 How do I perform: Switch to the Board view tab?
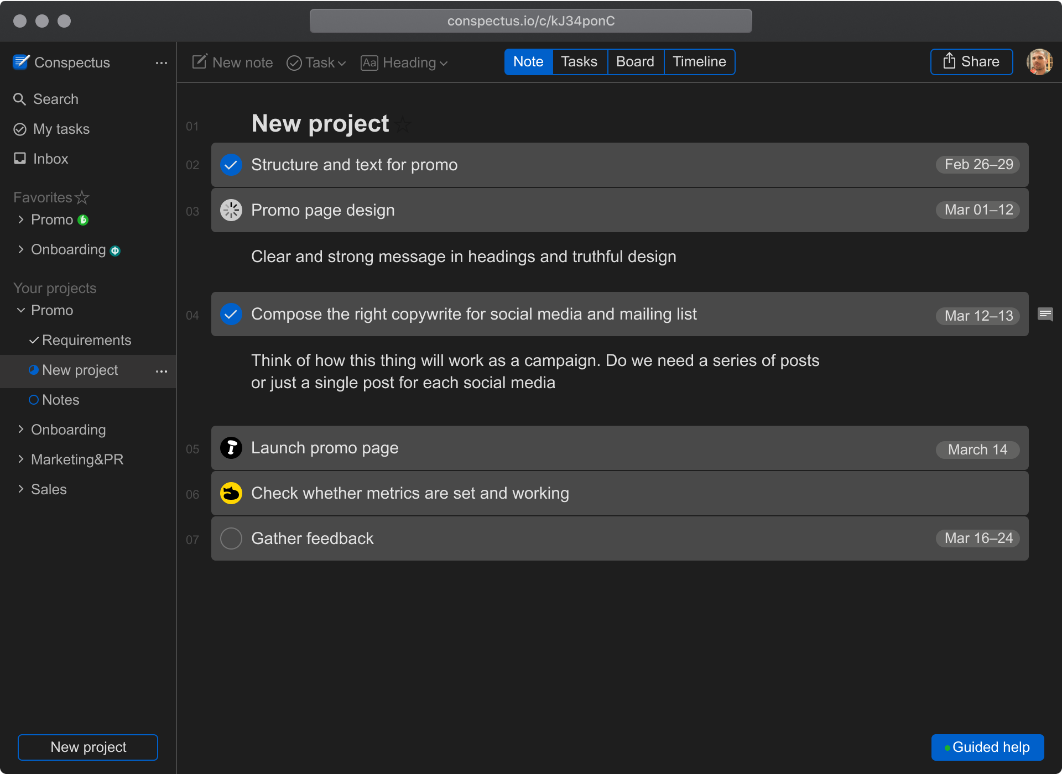635,61
